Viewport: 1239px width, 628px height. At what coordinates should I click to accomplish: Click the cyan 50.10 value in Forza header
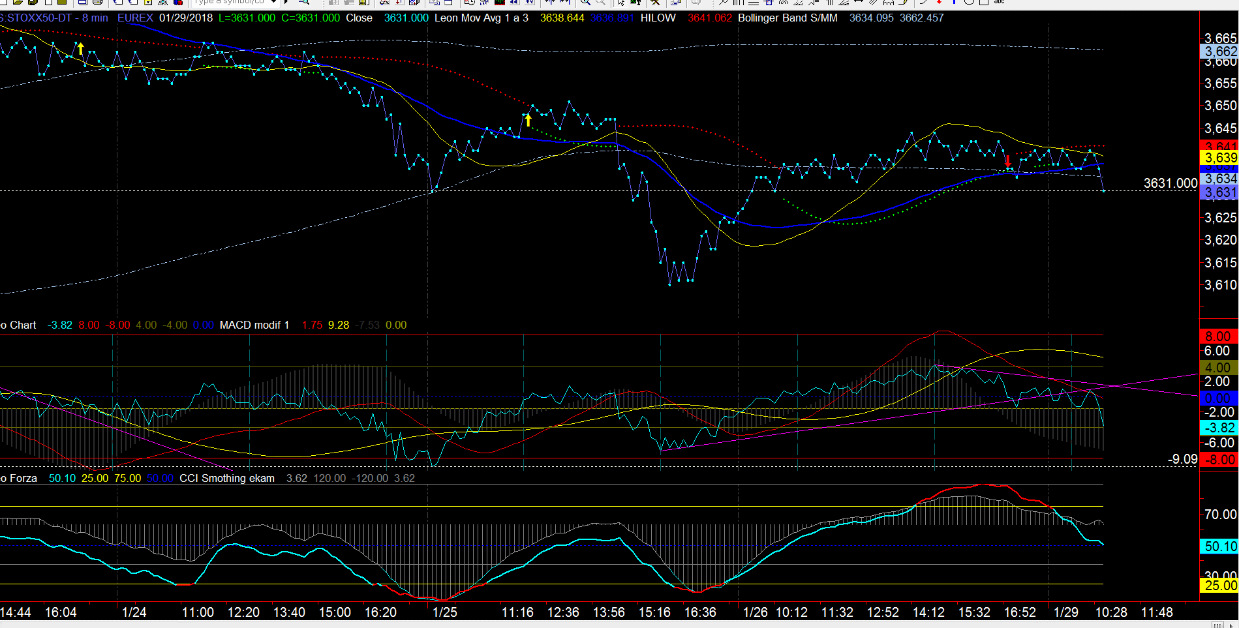pos(62,478)
